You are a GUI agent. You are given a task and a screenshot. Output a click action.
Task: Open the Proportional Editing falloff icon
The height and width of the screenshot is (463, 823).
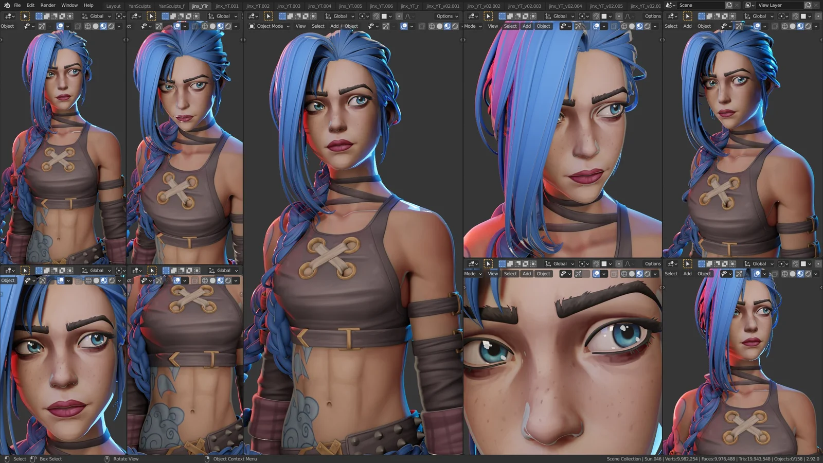coord(407,16)
